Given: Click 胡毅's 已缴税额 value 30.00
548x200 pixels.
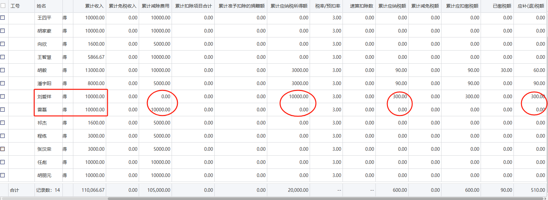Looking at the screenshot, I should coord(506,70).
